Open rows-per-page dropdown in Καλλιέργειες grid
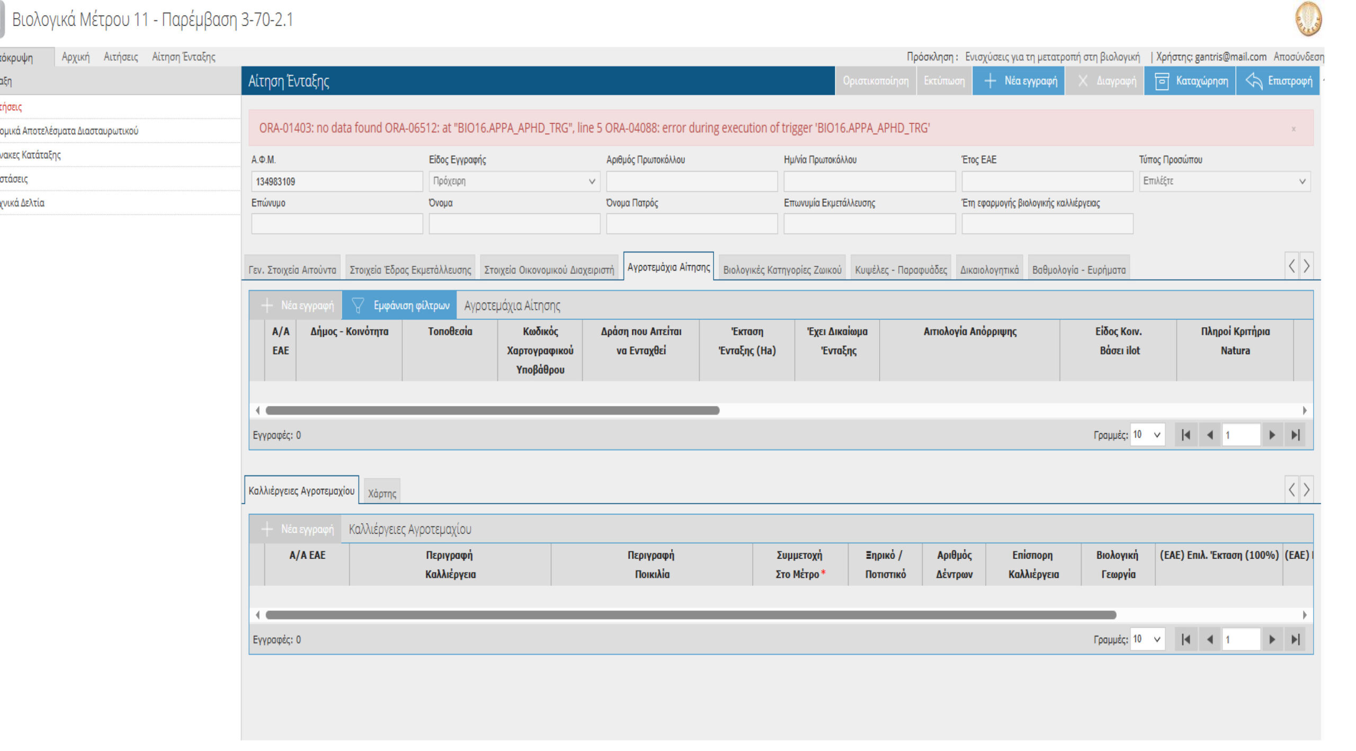 pyautogui.click(x=1147, y=639)
